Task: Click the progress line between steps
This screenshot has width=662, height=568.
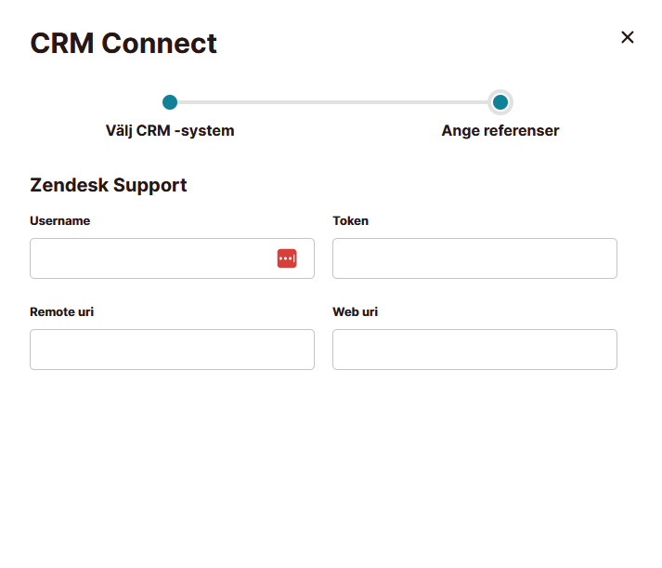Action: click(332, 102)
